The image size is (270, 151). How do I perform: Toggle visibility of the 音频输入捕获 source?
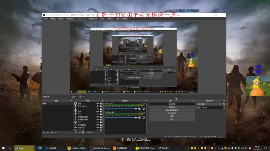[98, 119]
